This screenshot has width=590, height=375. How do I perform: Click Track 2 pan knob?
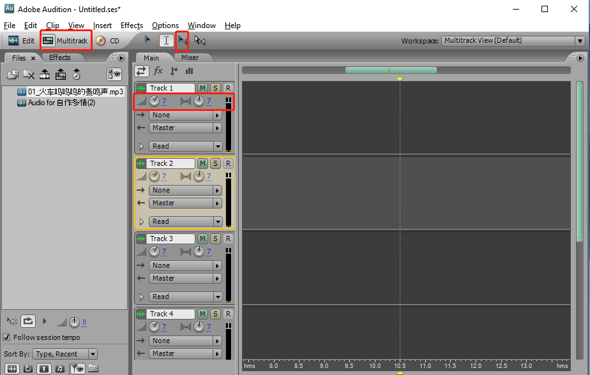(199, 176)
